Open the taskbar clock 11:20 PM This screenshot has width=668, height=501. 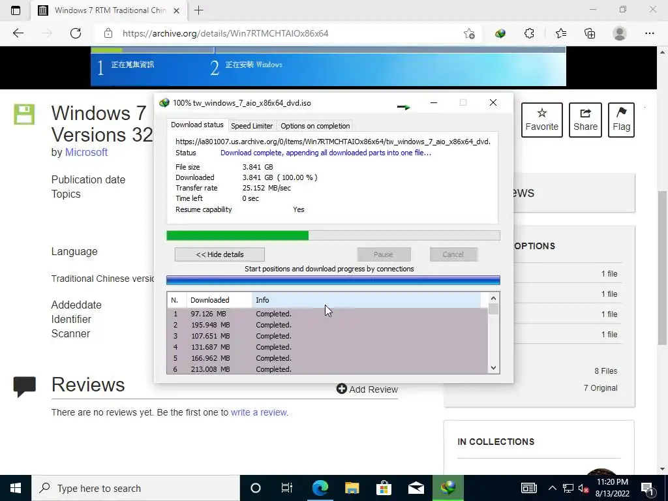(612, 488)
